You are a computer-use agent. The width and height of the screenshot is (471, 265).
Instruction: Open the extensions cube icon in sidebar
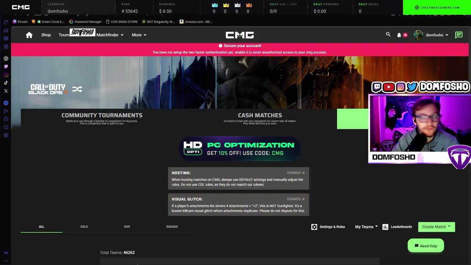point(6,127)
